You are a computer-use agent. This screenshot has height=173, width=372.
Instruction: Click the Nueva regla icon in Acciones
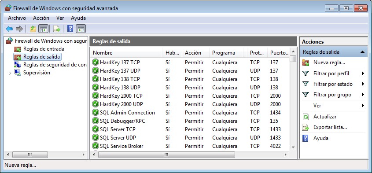coord(306,63)
